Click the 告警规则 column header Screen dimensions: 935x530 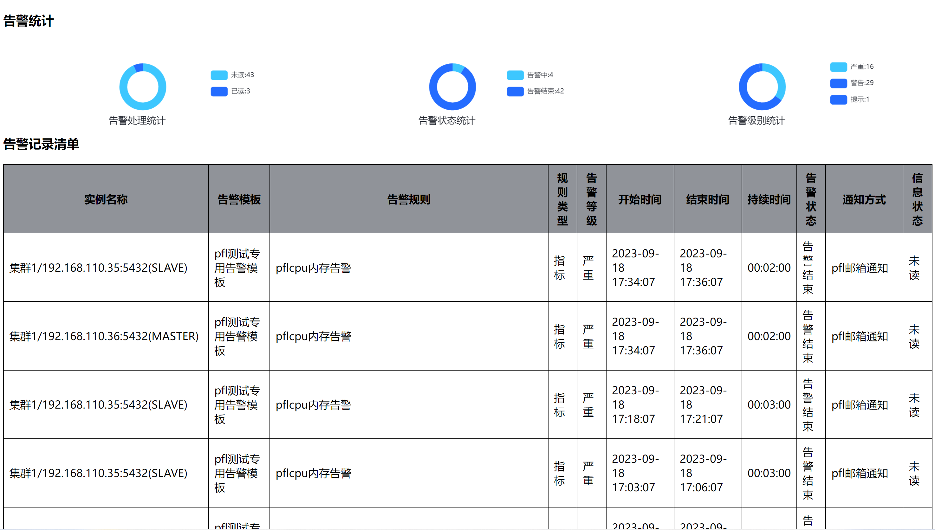[408, 199]
